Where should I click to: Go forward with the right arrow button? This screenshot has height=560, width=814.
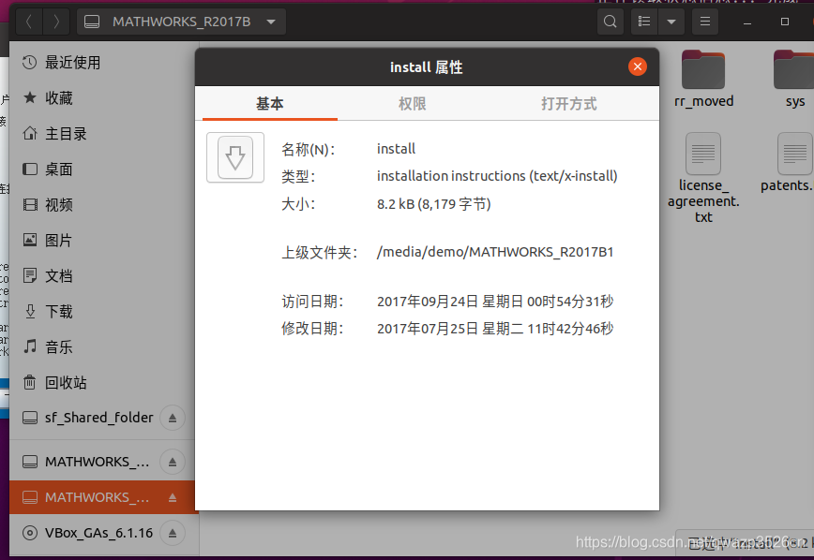[56, 22]
